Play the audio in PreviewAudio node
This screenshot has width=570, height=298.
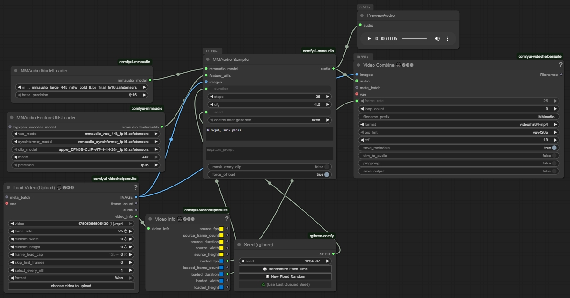[369, 39]
